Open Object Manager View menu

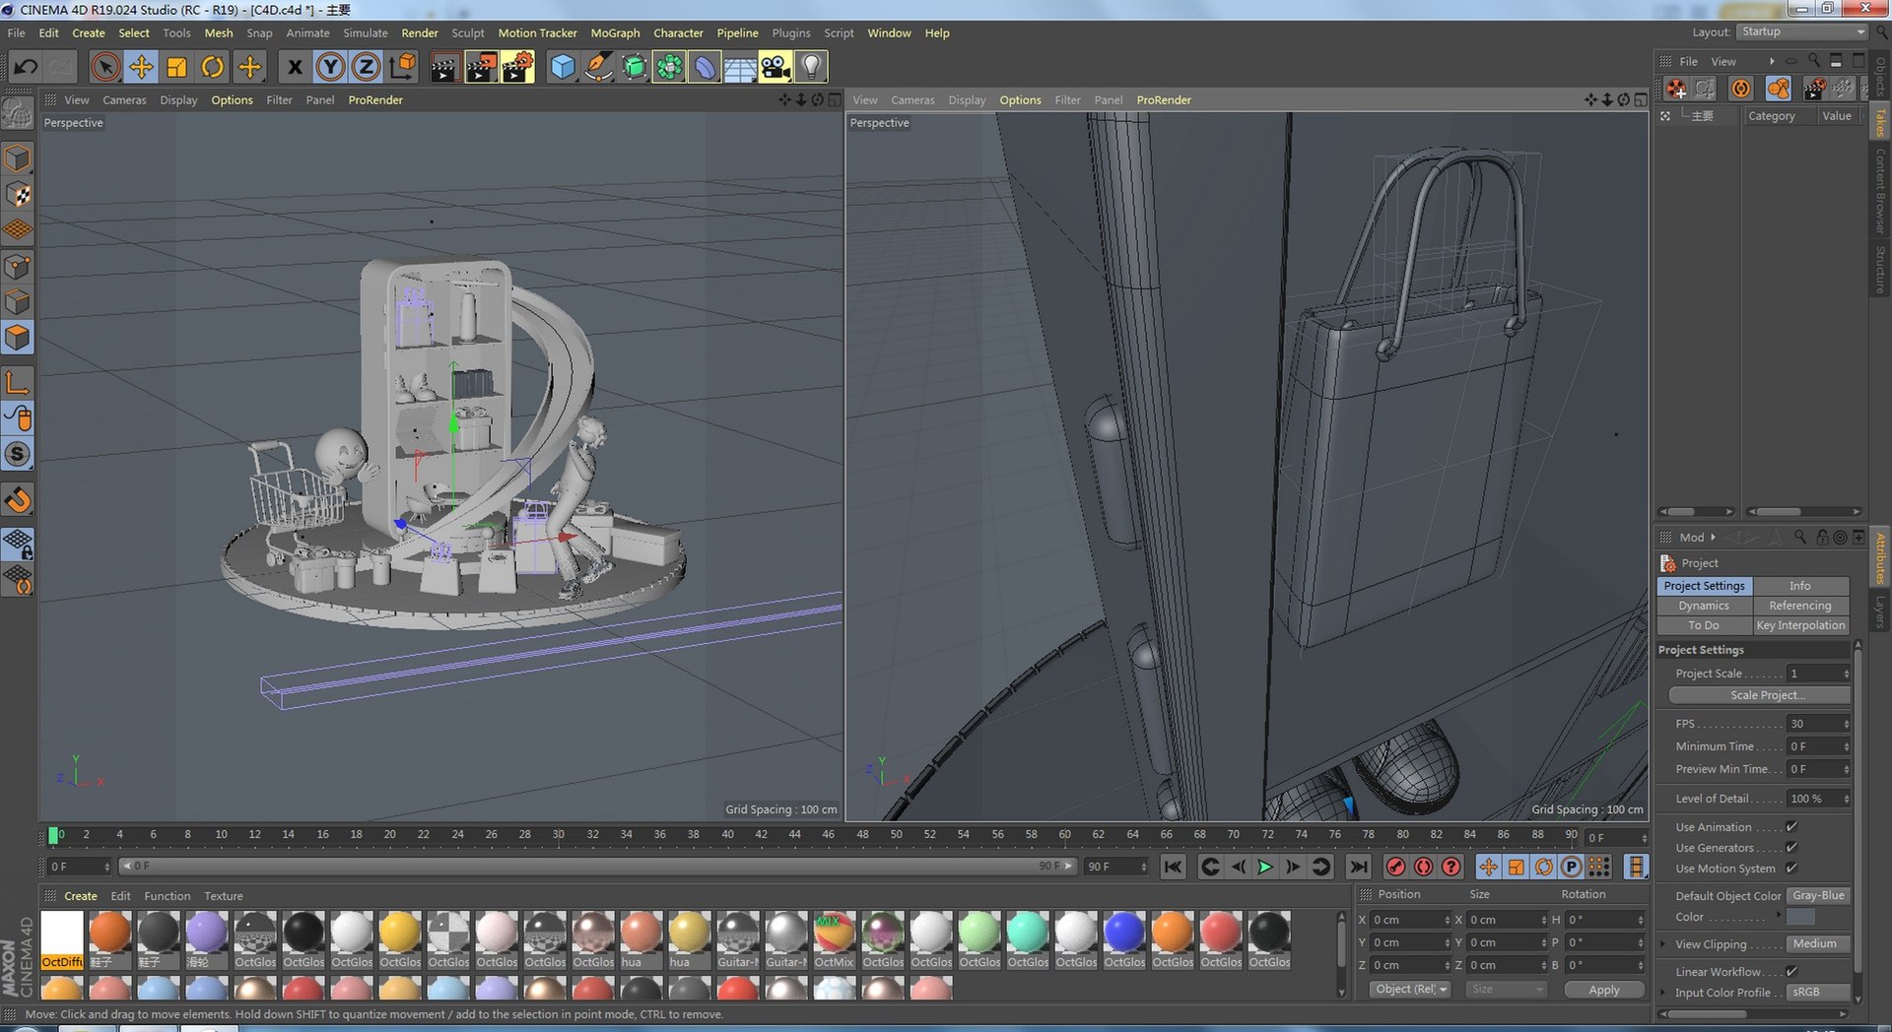[1723, 61]
